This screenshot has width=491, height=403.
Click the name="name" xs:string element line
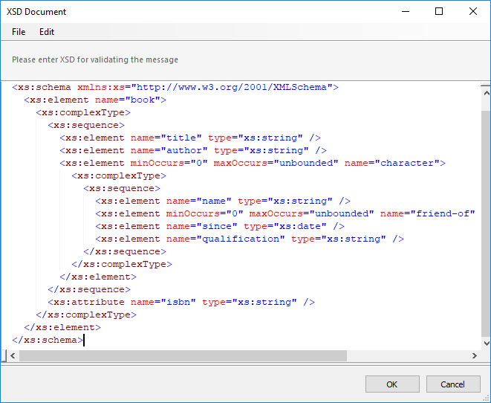click(x=223, y=201)
